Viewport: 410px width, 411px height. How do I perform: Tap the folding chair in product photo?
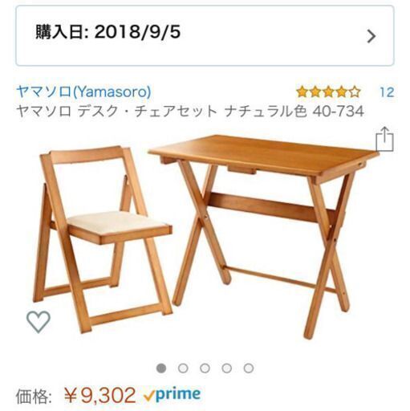(103, 239)
